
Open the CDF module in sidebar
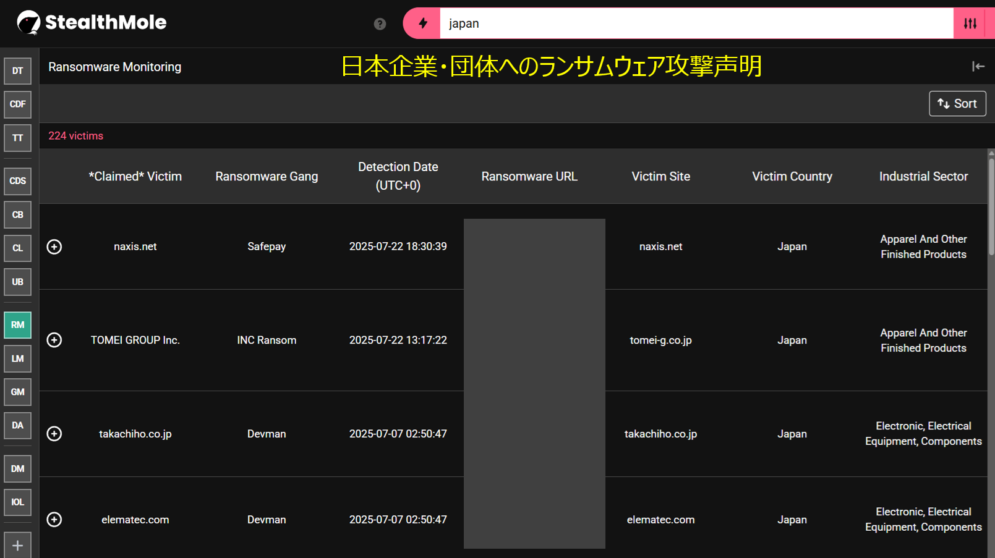click(17, 104)
